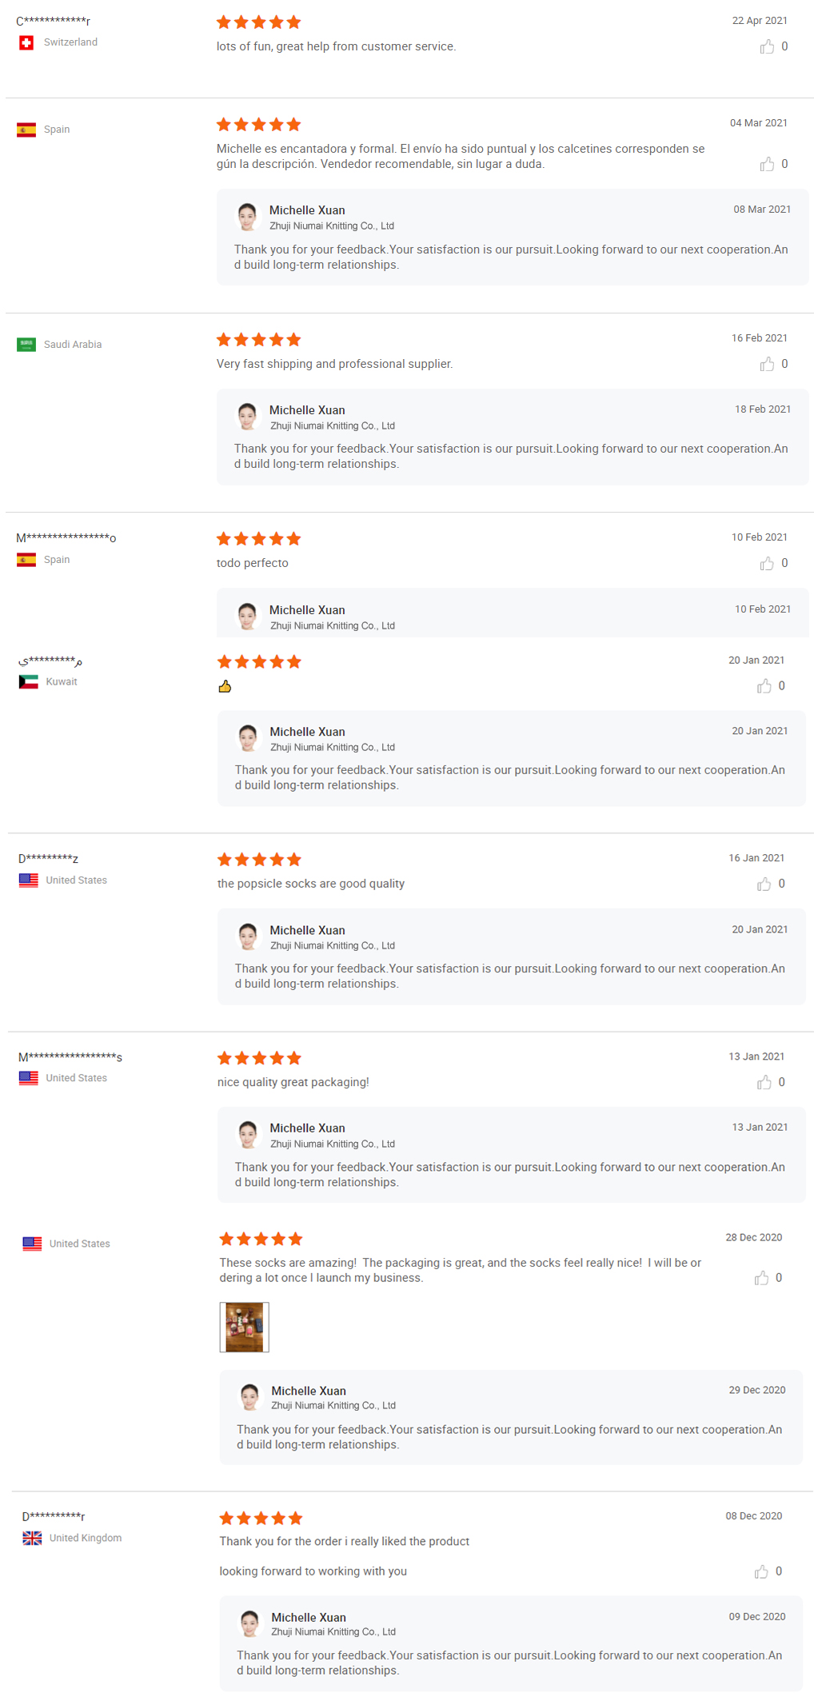This screenshot has width=814, height=1705.
Task: Click the Saudi Arabia flag icon
Action: click(26, 345)
